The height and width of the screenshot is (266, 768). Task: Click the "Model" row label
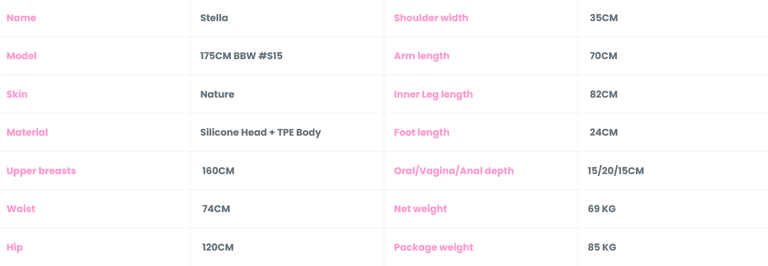coord(22,56)
